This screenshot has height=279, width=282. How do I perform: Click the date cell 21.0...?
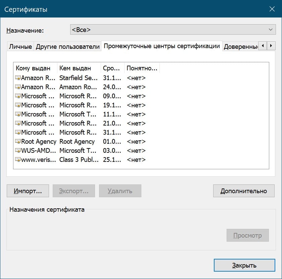coord(112,124)
